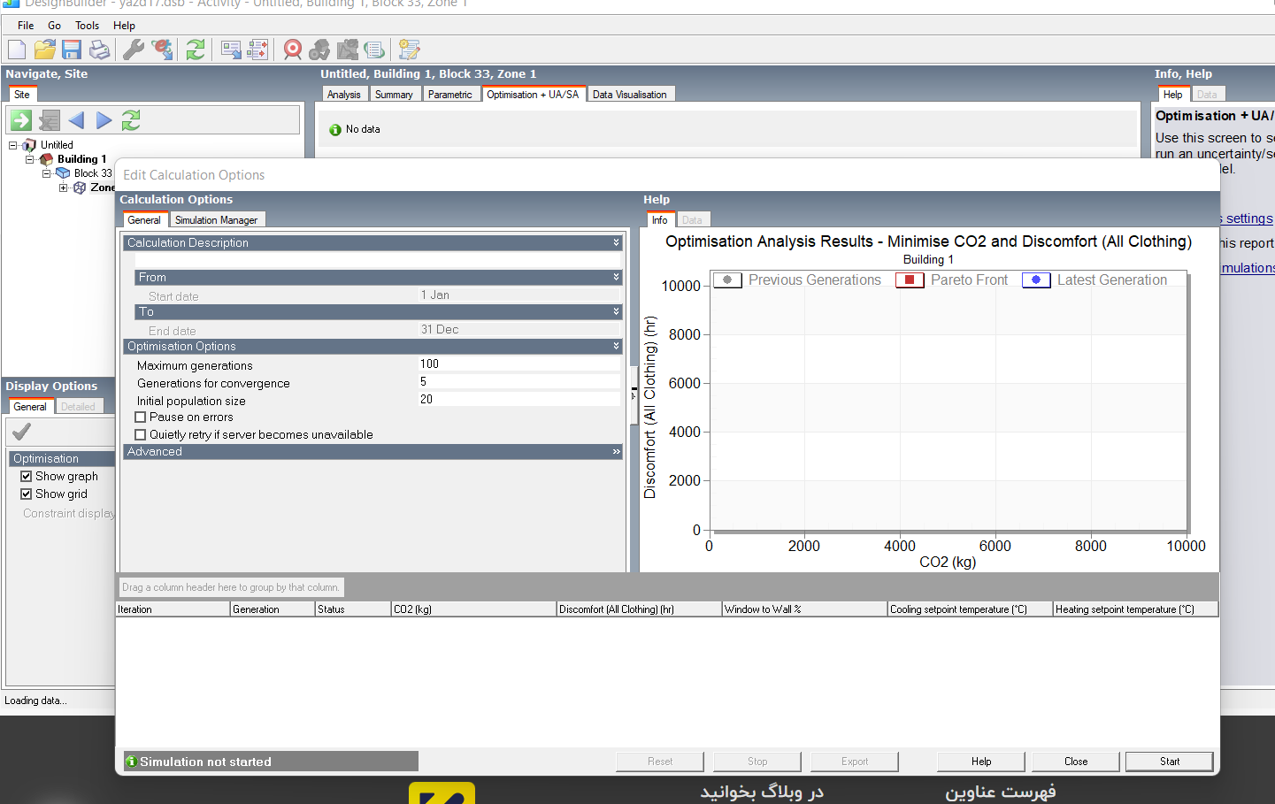The image size is (1275, 804).
Task: Click the settings link in Info panel
Action: (1248, 218)
